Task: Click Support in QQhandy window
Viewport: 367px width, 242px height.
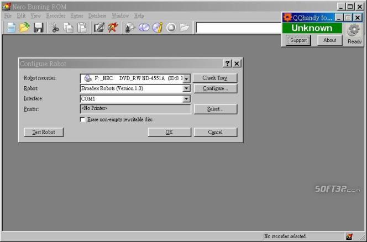Action: 298,40
